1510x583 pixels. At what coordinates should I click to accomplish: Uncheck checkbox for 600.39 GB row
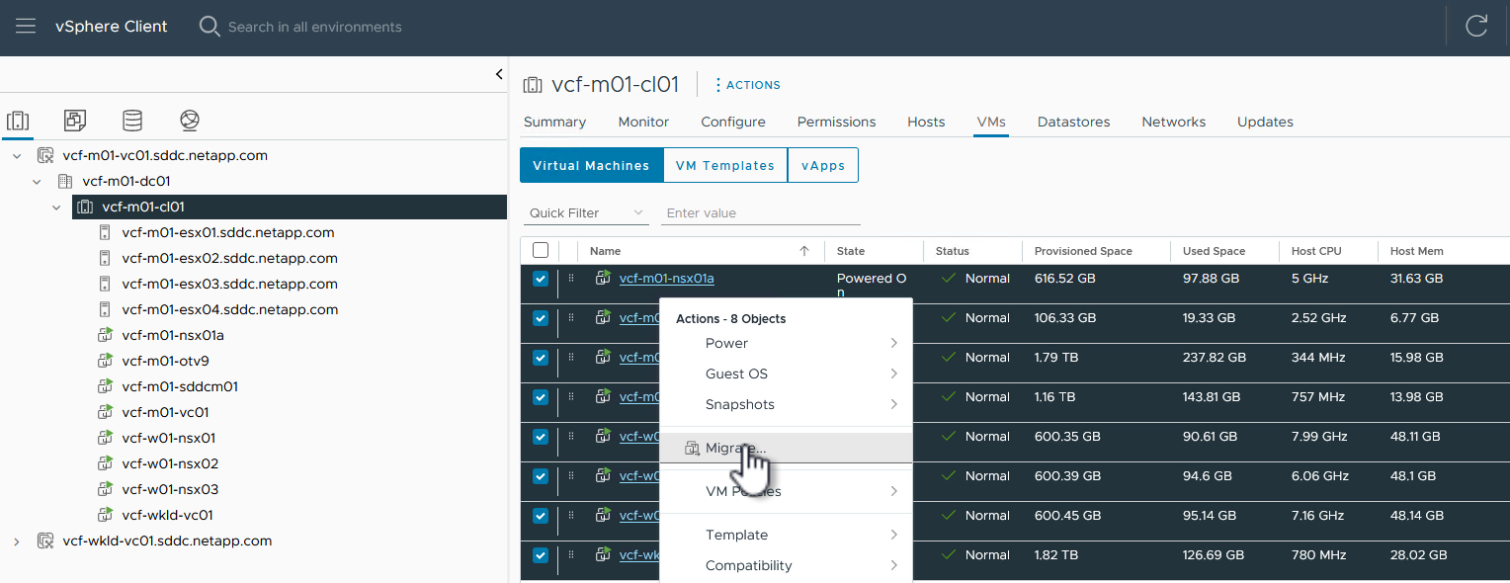540,476
